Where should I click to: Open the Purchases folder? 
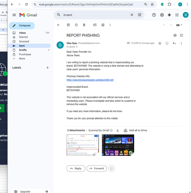[x=29, y=54]
